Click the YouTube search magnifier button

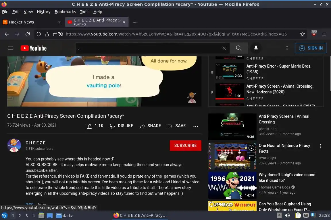coord(238,48)
